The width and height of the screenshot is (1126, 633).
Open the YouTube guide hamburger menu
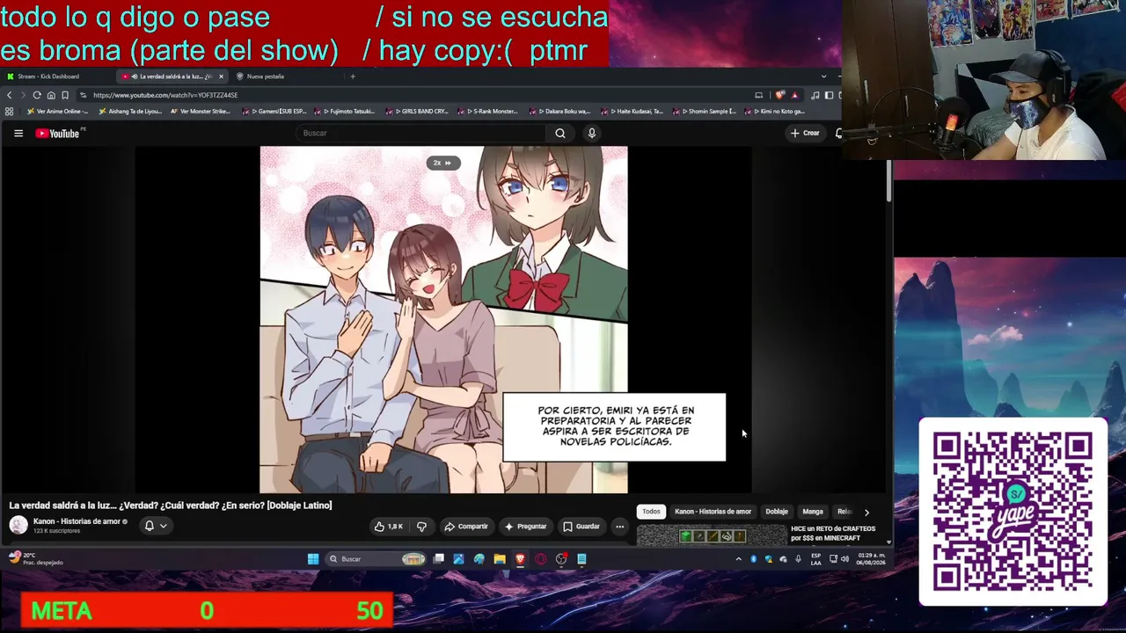point(18,134)
